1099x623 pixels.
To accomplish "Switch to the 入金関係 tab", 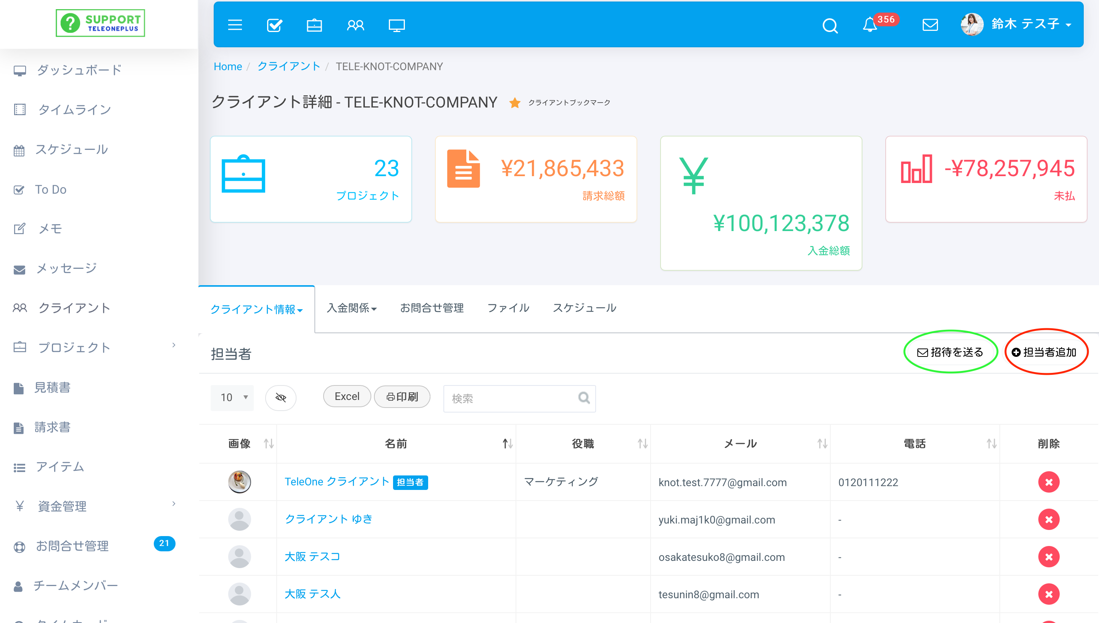I will coord(349,308).
